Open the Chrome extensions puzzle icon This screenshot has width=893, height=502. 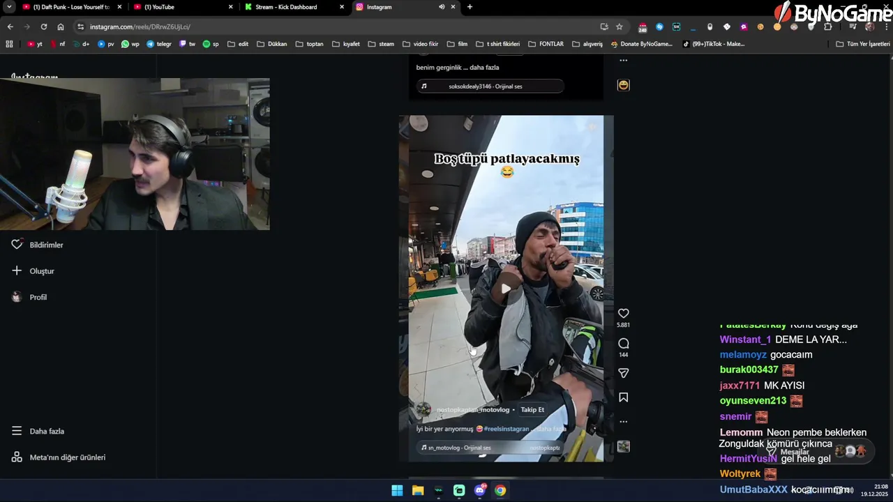tap(828, 26)
